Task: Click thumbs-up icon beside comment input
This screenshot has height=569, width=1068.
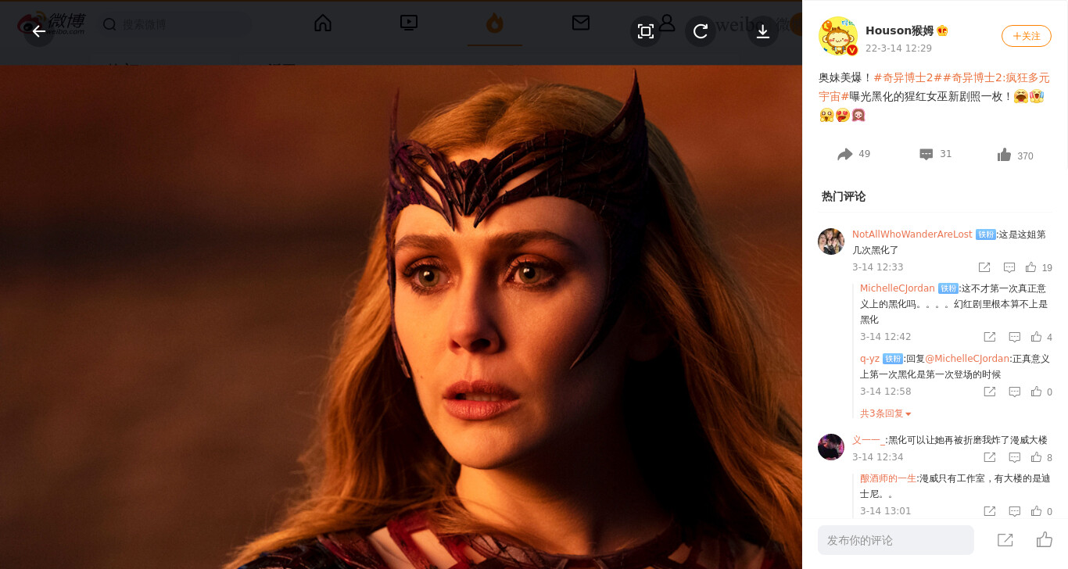Action: (x=1045, y=539)
